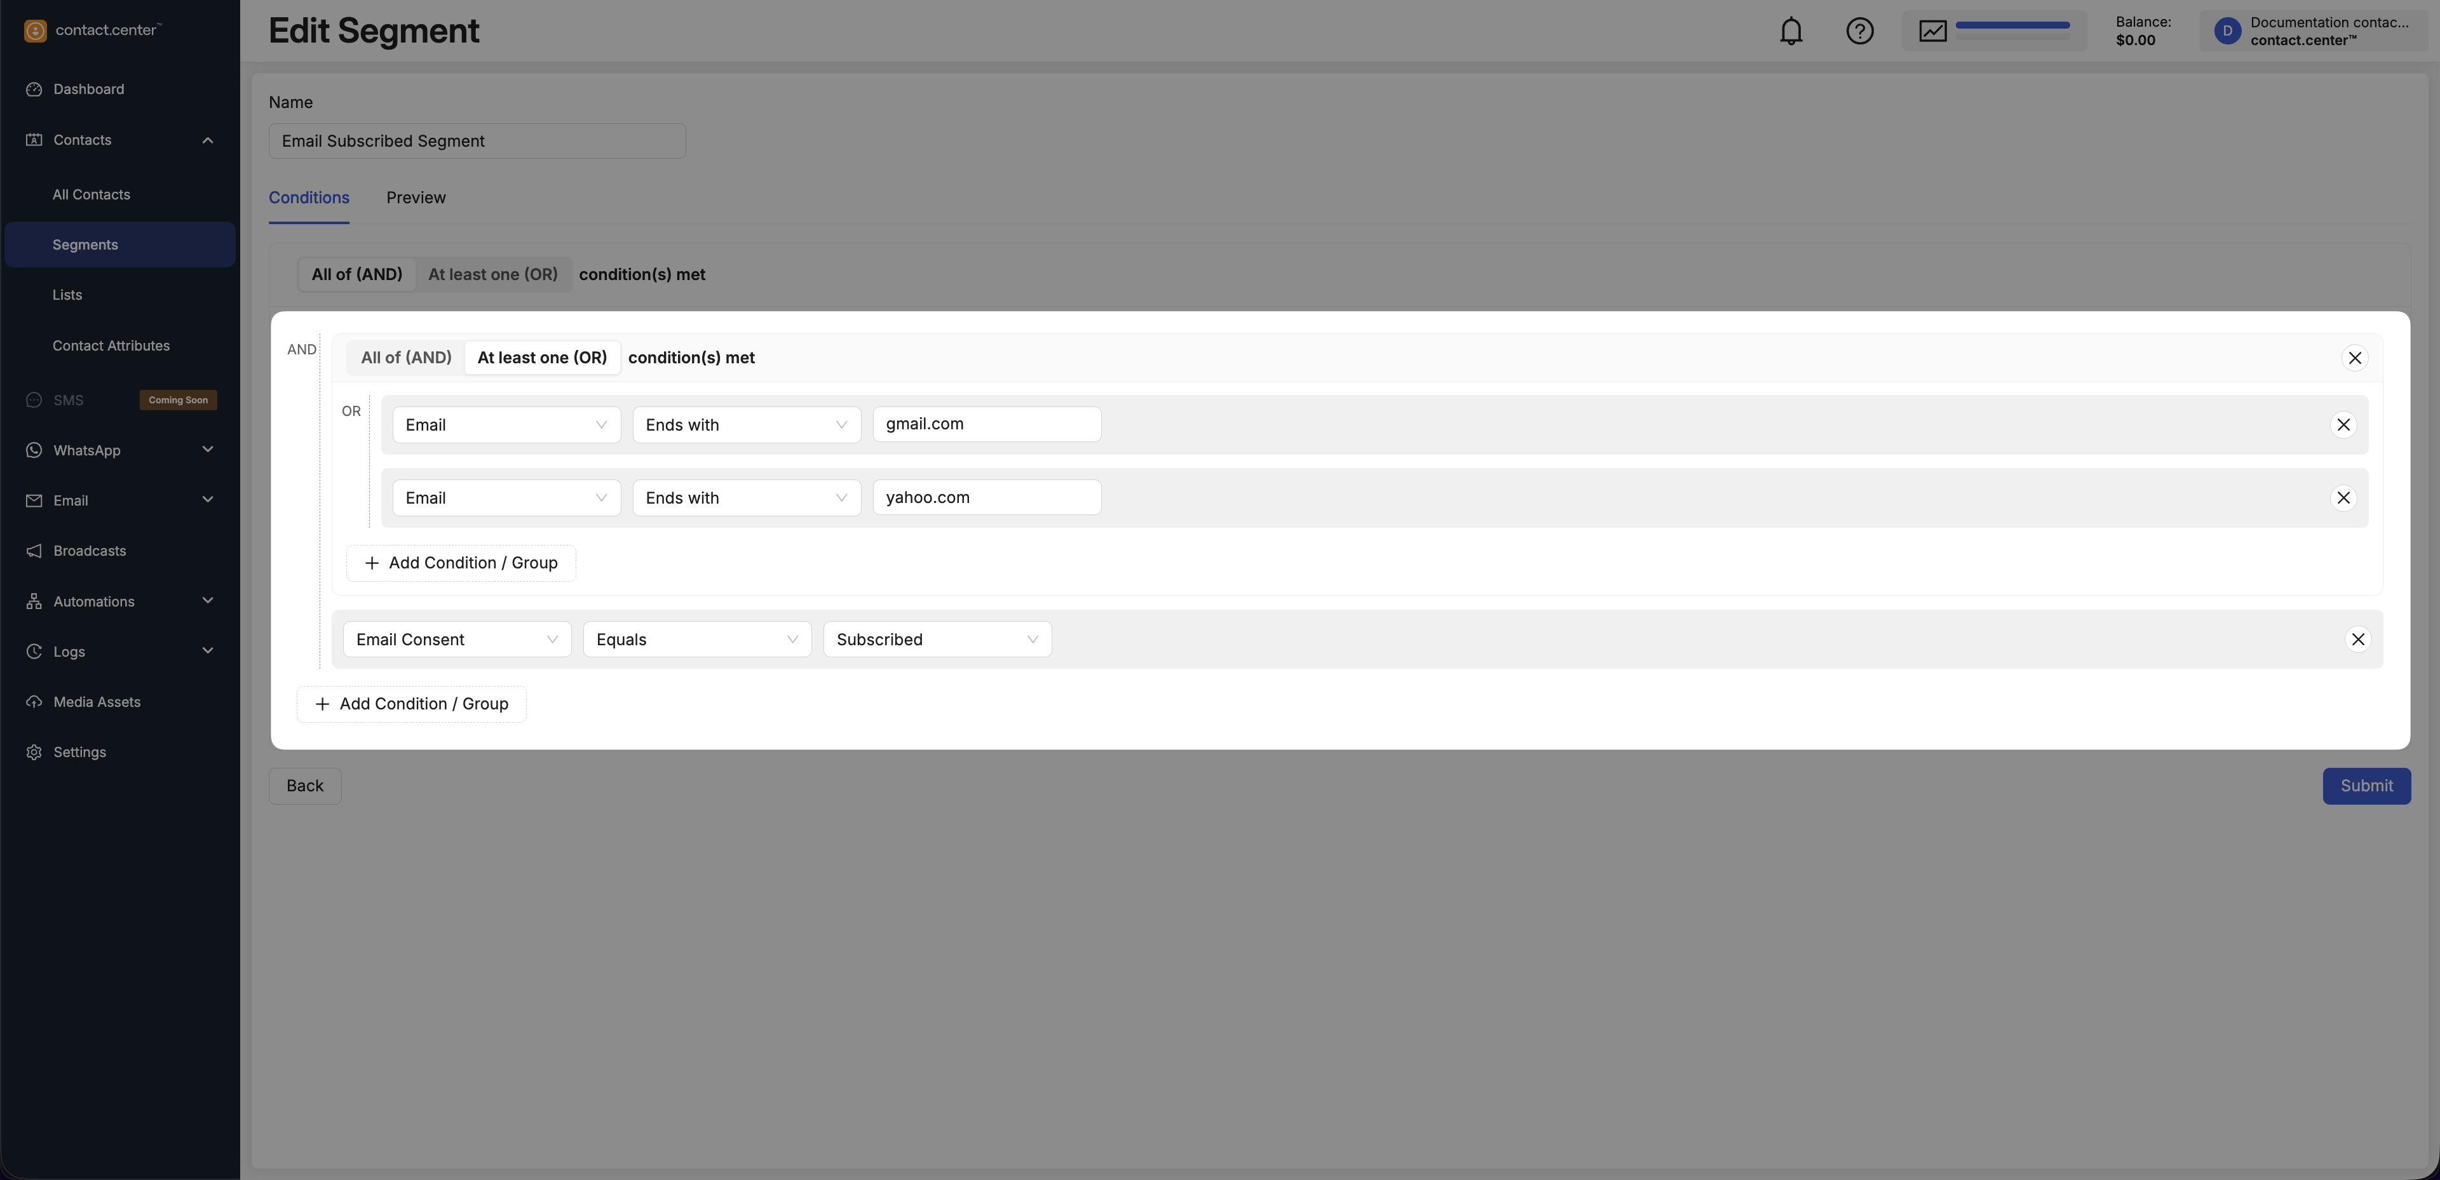Click the usage chart icon in header
Viewport: 2440px width, 1180px height.
(1932, 31)
